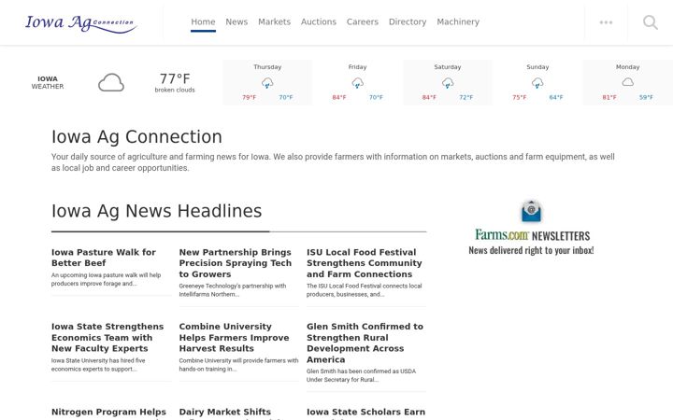Click Thursday's rain forecast icon
Viewport: 673px width, 420px height.
click(267, 83)
